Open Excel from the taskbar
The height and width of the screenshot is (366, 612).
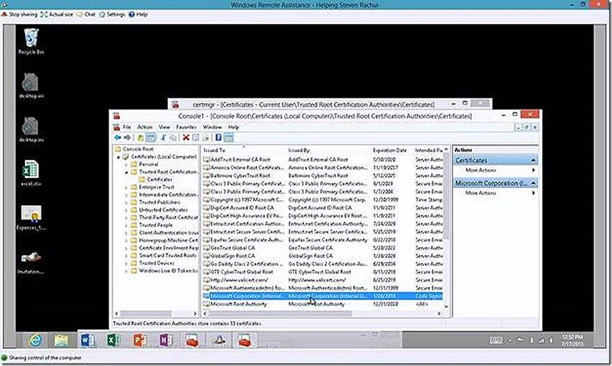(x=114, y=340)
